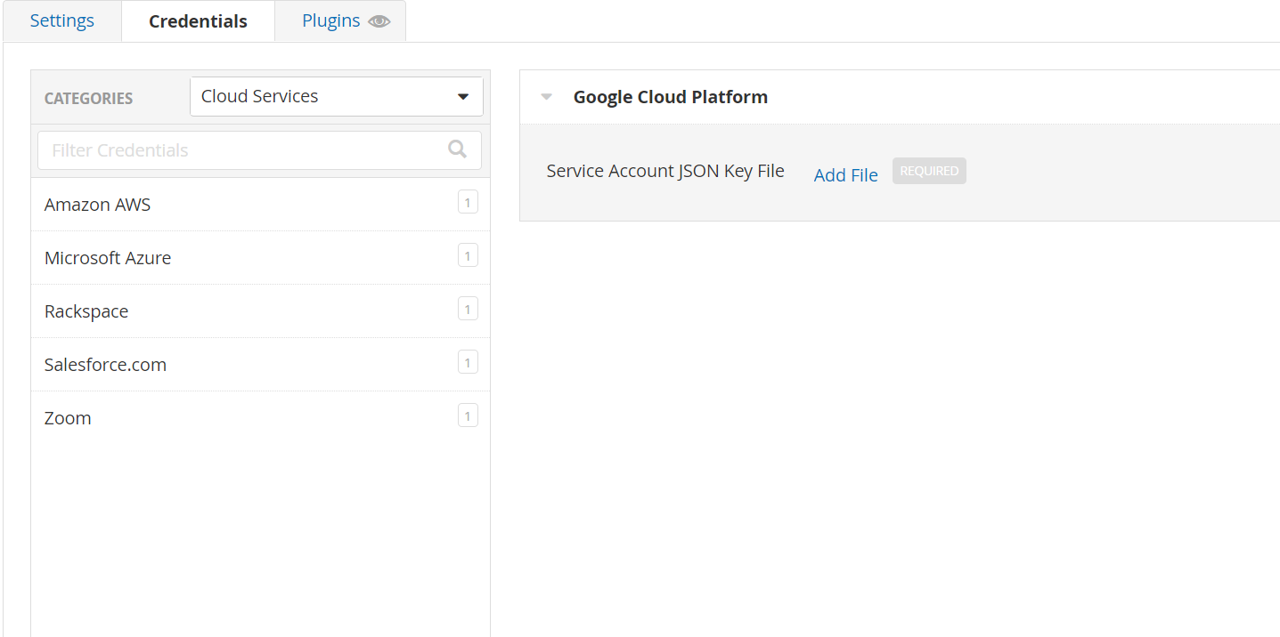Click Microsoft Azure count badge
The image size is (1280, 637).
468,256
